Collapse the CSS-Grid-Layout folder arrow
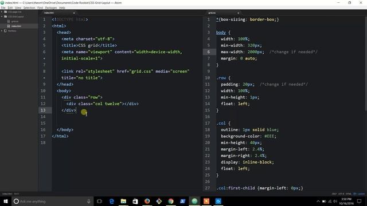This screenshot has width=367, height=206. (x=2, y=17)
